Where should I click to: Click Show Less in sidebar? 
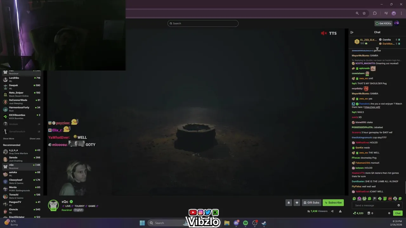[35, 139]
